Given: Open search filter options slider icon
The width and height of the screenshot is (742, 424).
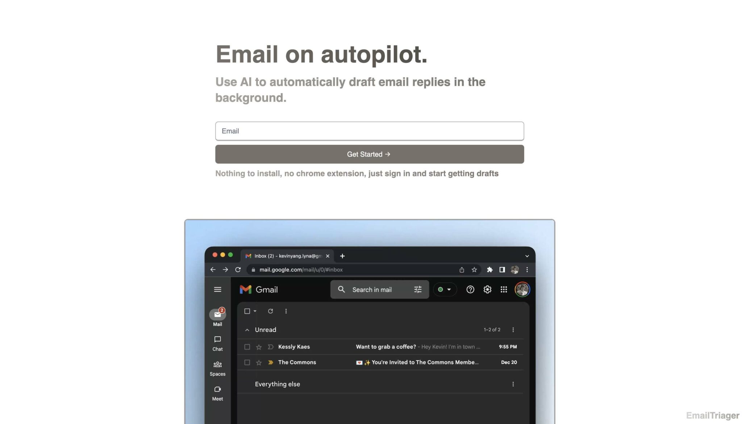Looking at the screenshot, I should [x=418, y=289].
